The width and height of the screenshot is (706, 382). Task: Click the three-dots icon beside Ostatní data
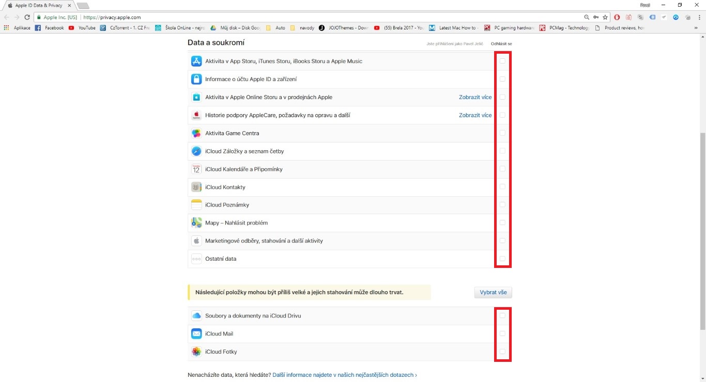tap(196, 259)
